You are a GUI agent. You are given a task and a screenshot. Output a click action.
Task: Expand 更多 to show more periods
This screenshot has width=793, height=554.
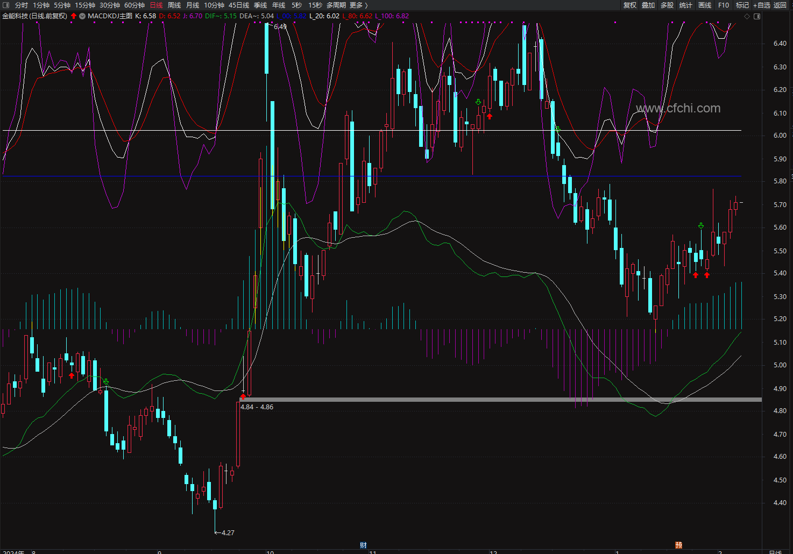coord(358,5)
